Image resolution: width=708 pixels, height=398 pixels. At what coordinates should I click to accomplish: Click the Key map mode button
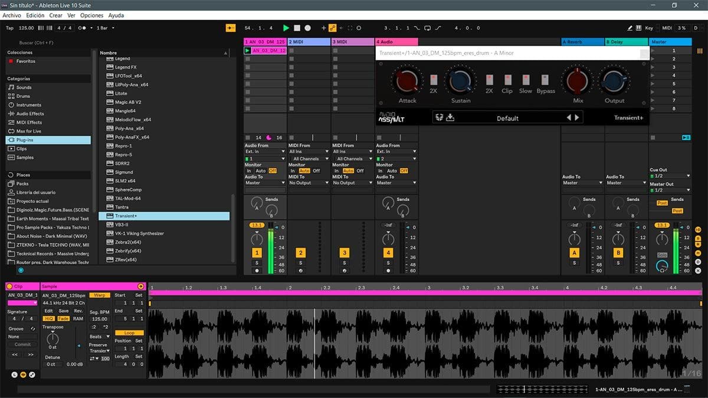tap(649, 28)
